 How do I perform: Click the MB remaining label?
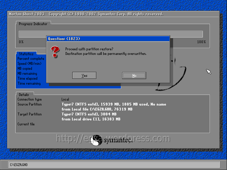[x=27, y=74]
